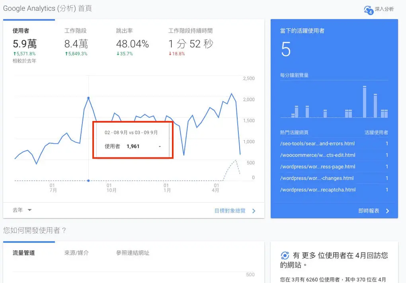Image resolution: width=406 pixels, height=283 pixels.
Task: Click the /seo-tools/sear...and-errors.html page row
Action: point(334,143)
